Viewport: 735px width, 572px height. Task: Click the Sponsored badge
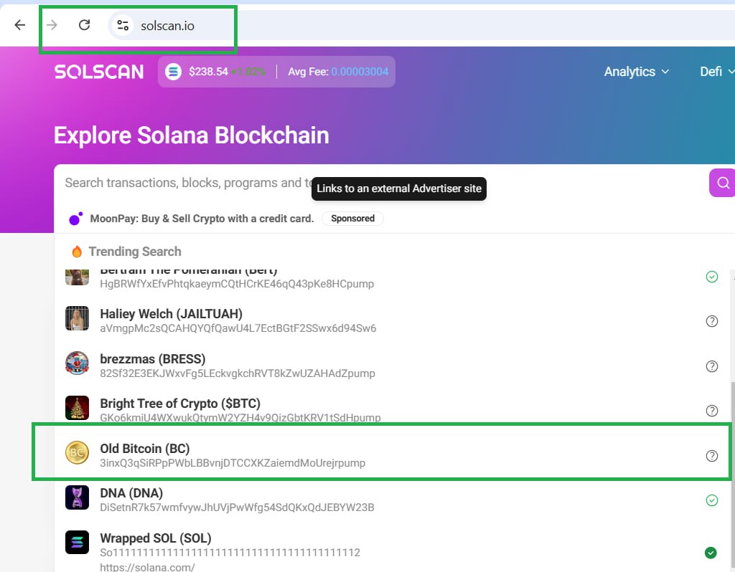point(352,219)
